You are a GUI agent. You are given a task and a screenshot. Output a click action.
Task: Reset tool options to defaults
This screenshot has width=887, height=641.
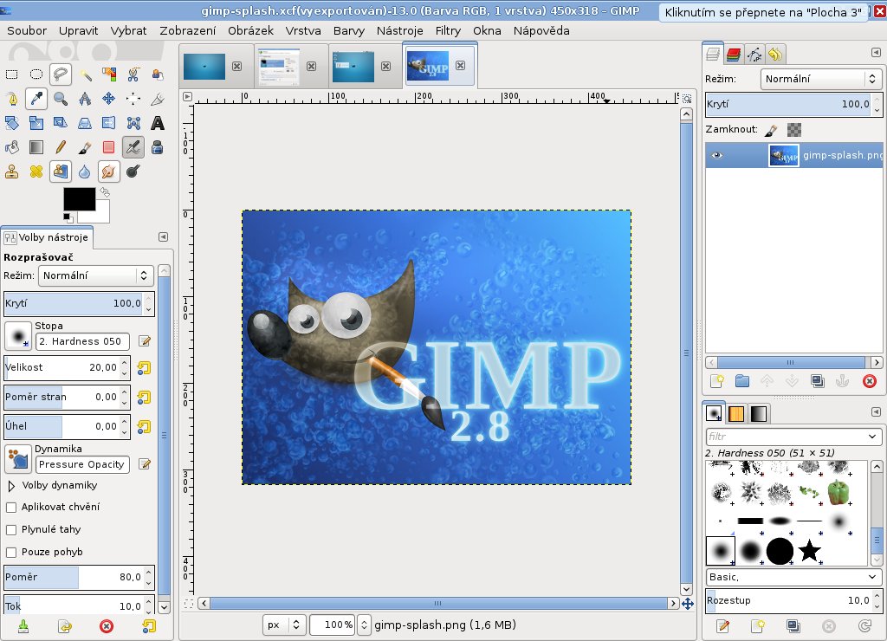148,626
